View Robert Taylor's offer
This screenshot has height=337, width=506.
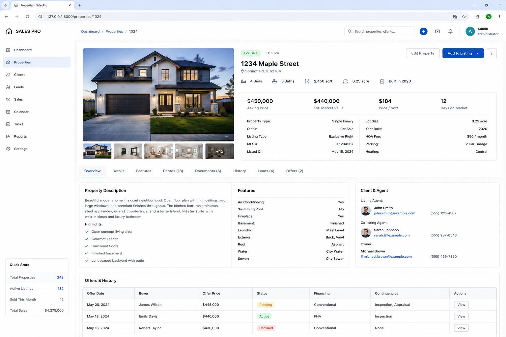(x=461, y=328)
